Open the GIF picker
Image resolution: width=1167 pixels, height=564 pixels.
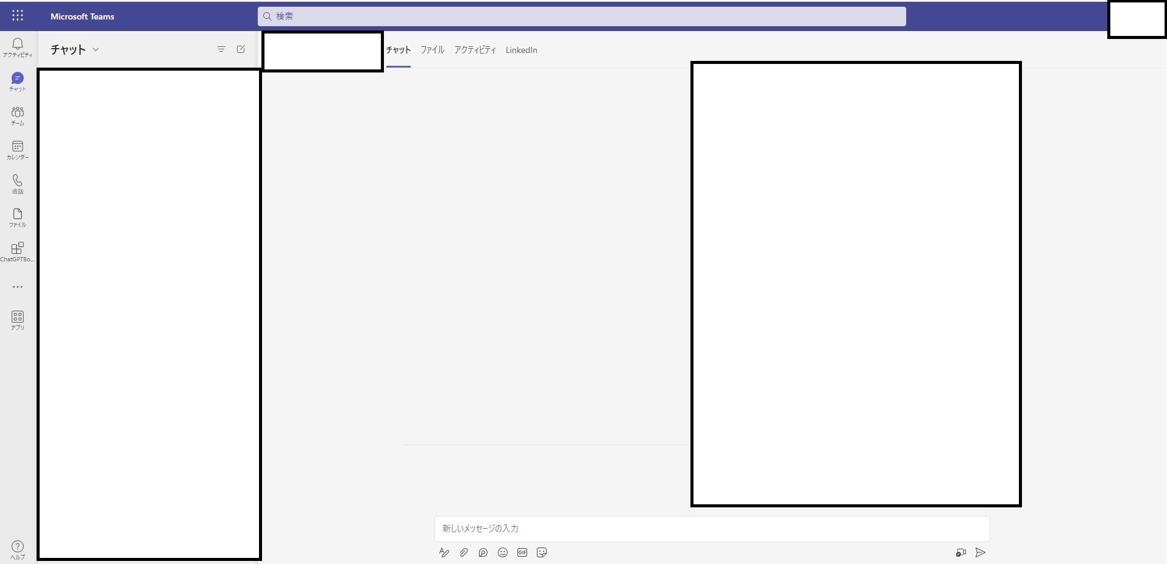coord(522,552)
